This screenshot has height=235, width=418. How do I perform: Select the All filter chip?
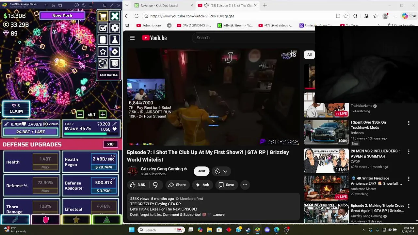309,55
